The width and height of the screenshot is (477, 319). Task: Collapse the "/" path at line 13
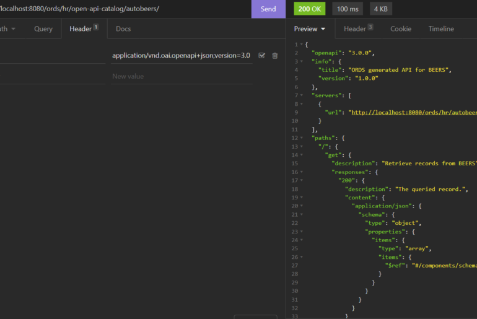point(302,147)
